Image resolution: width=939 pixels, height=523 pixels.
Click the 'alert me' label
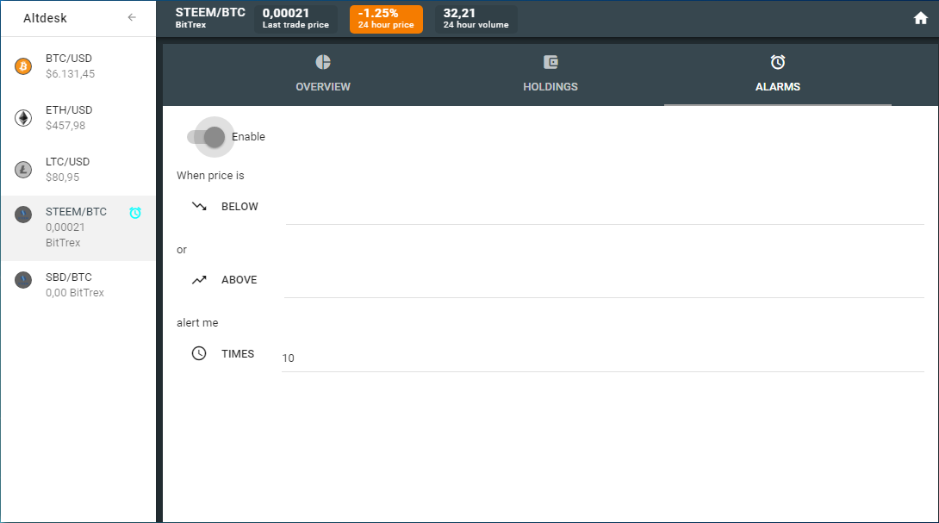pos(197,323)
